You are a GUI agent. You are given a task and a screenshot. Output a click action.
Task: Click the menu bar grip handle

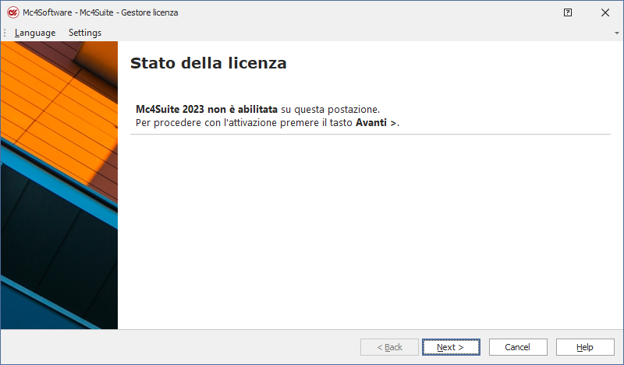[x=5, y=33]
